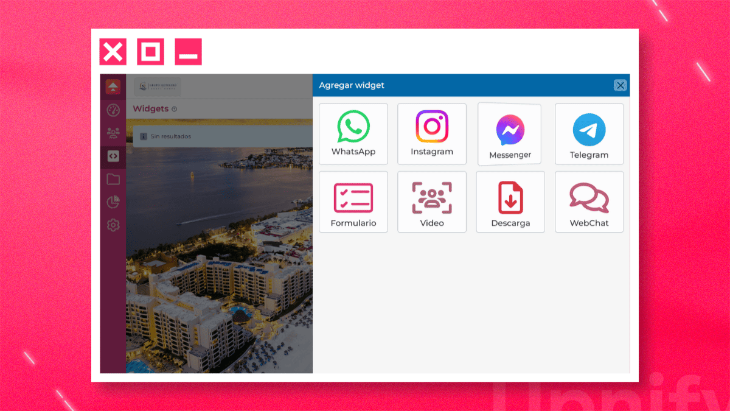
Task: Add the Messenger widget
Action: pyautogui.click(x=510, y=133)
